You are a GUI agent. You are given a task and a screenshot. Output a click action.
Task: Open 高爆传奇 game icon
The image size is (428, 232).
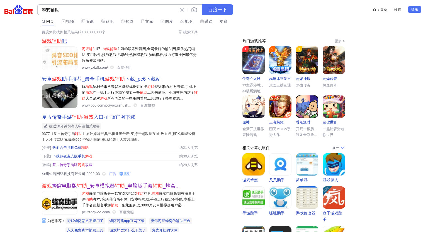[334, 60]
